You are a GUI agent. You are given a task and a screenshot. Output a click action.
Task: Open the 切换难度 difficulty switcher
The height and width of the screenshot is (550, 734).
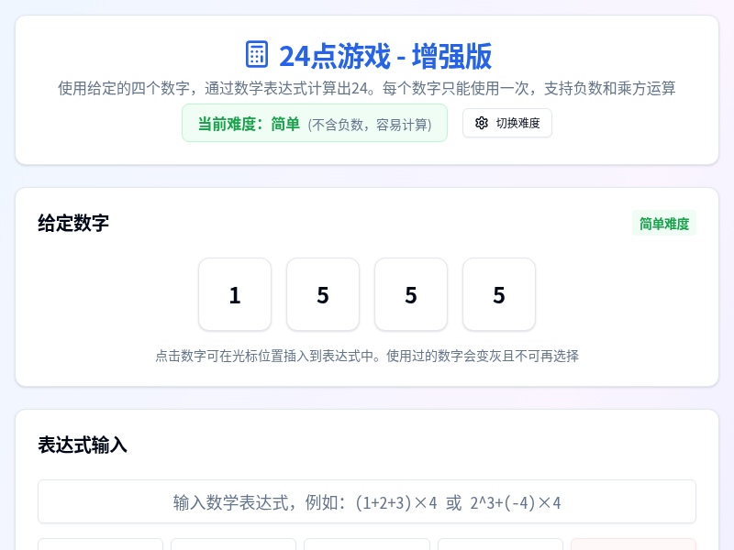coord(507,123)
